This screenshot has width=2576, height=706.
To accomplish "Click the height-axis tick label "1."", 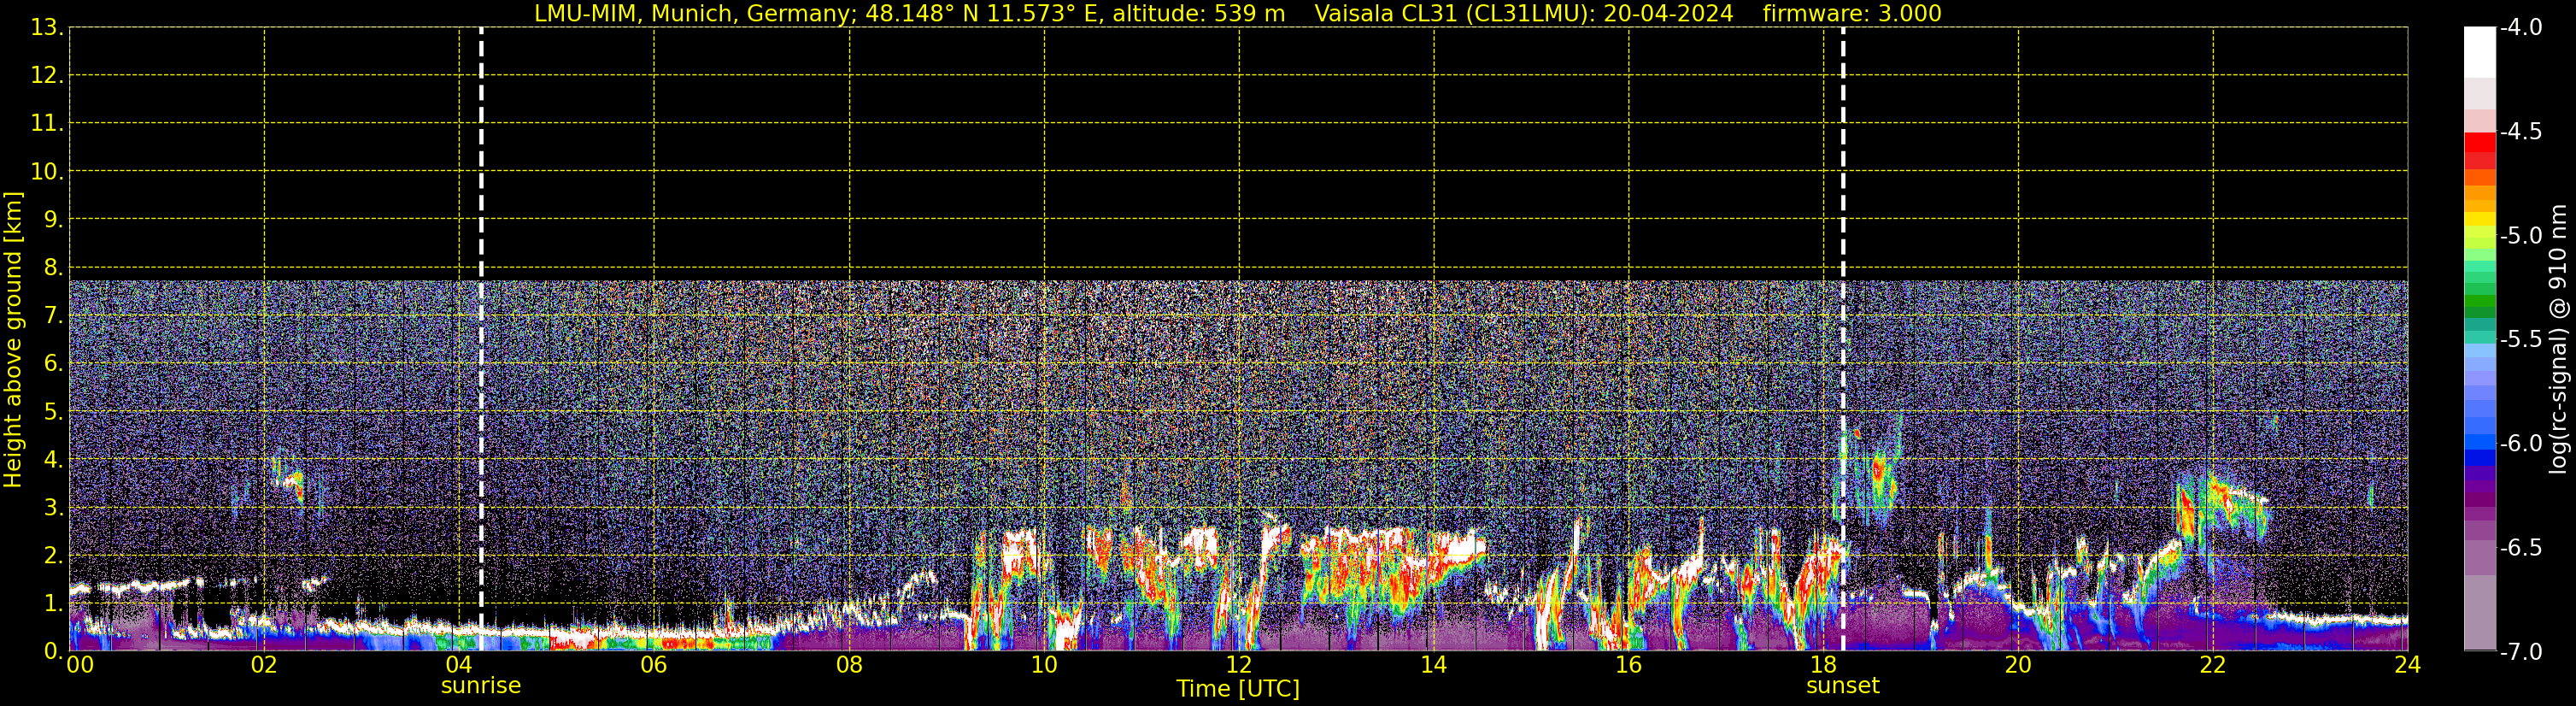I will (54, 604).
